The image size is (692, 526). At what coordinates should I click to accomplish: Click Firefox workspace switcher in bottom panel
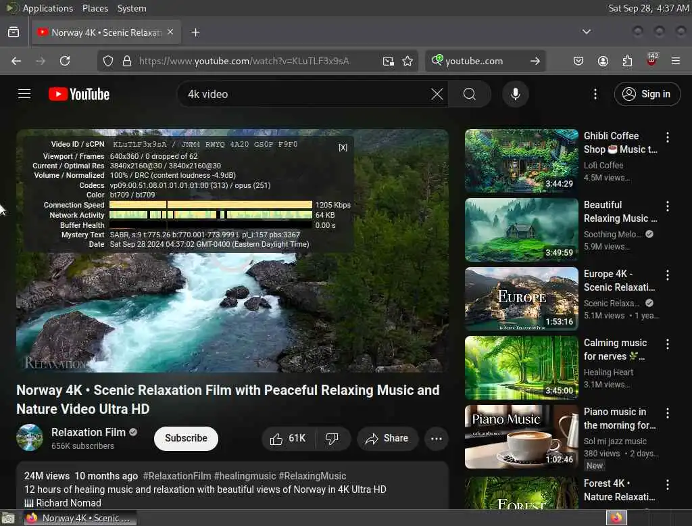(x=616, y=518)
